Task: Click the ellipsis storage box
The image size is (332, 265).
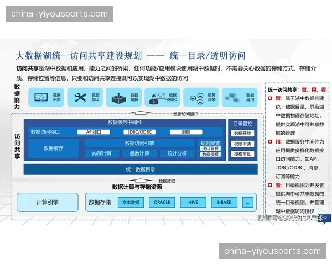Action: [x=247, y=202]
